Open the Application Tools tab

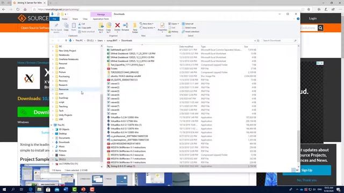(101, 19)
